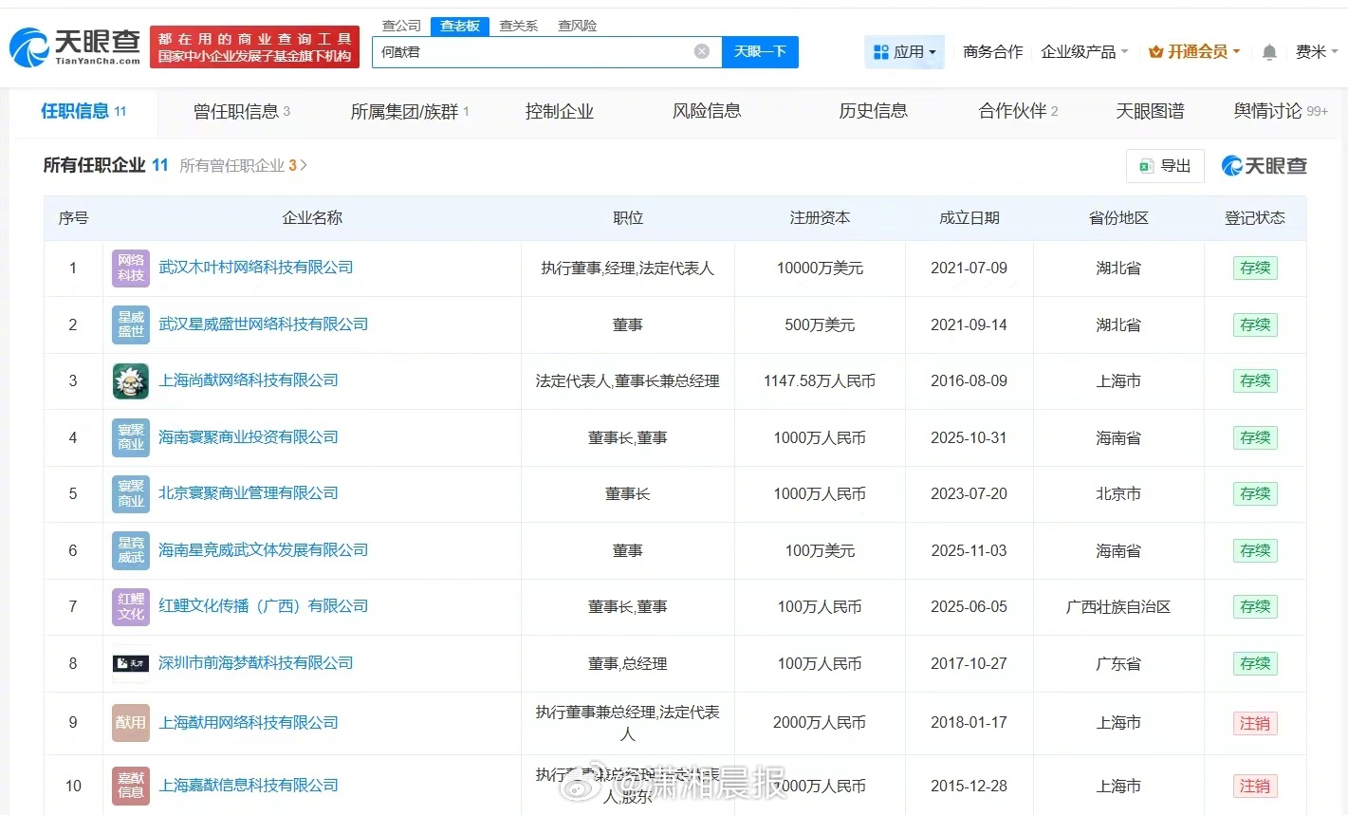
Task: Open the 应用 dropdown
Action: pos(905,52)
